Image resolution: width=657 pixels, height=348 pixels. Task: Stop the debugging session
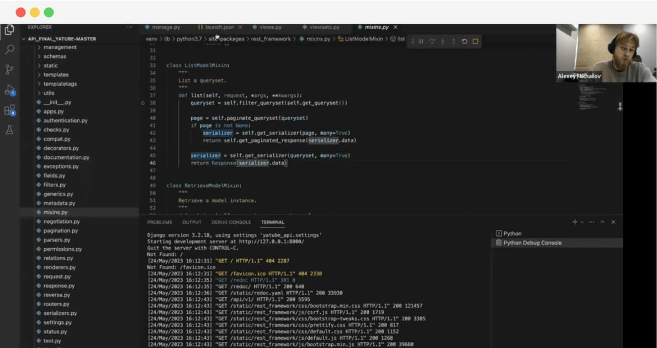(475, 41)
